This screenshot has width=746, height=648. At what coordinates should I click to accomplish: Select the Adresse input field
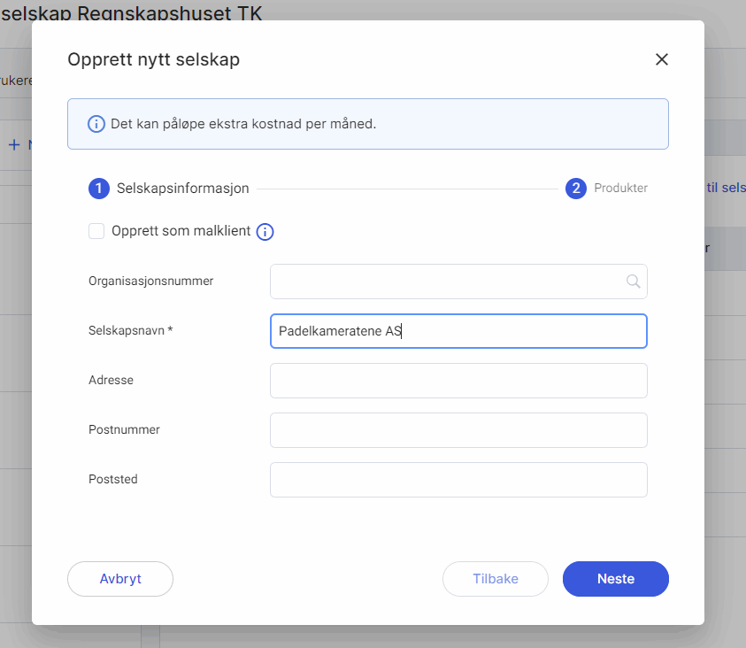coord(458,381)
